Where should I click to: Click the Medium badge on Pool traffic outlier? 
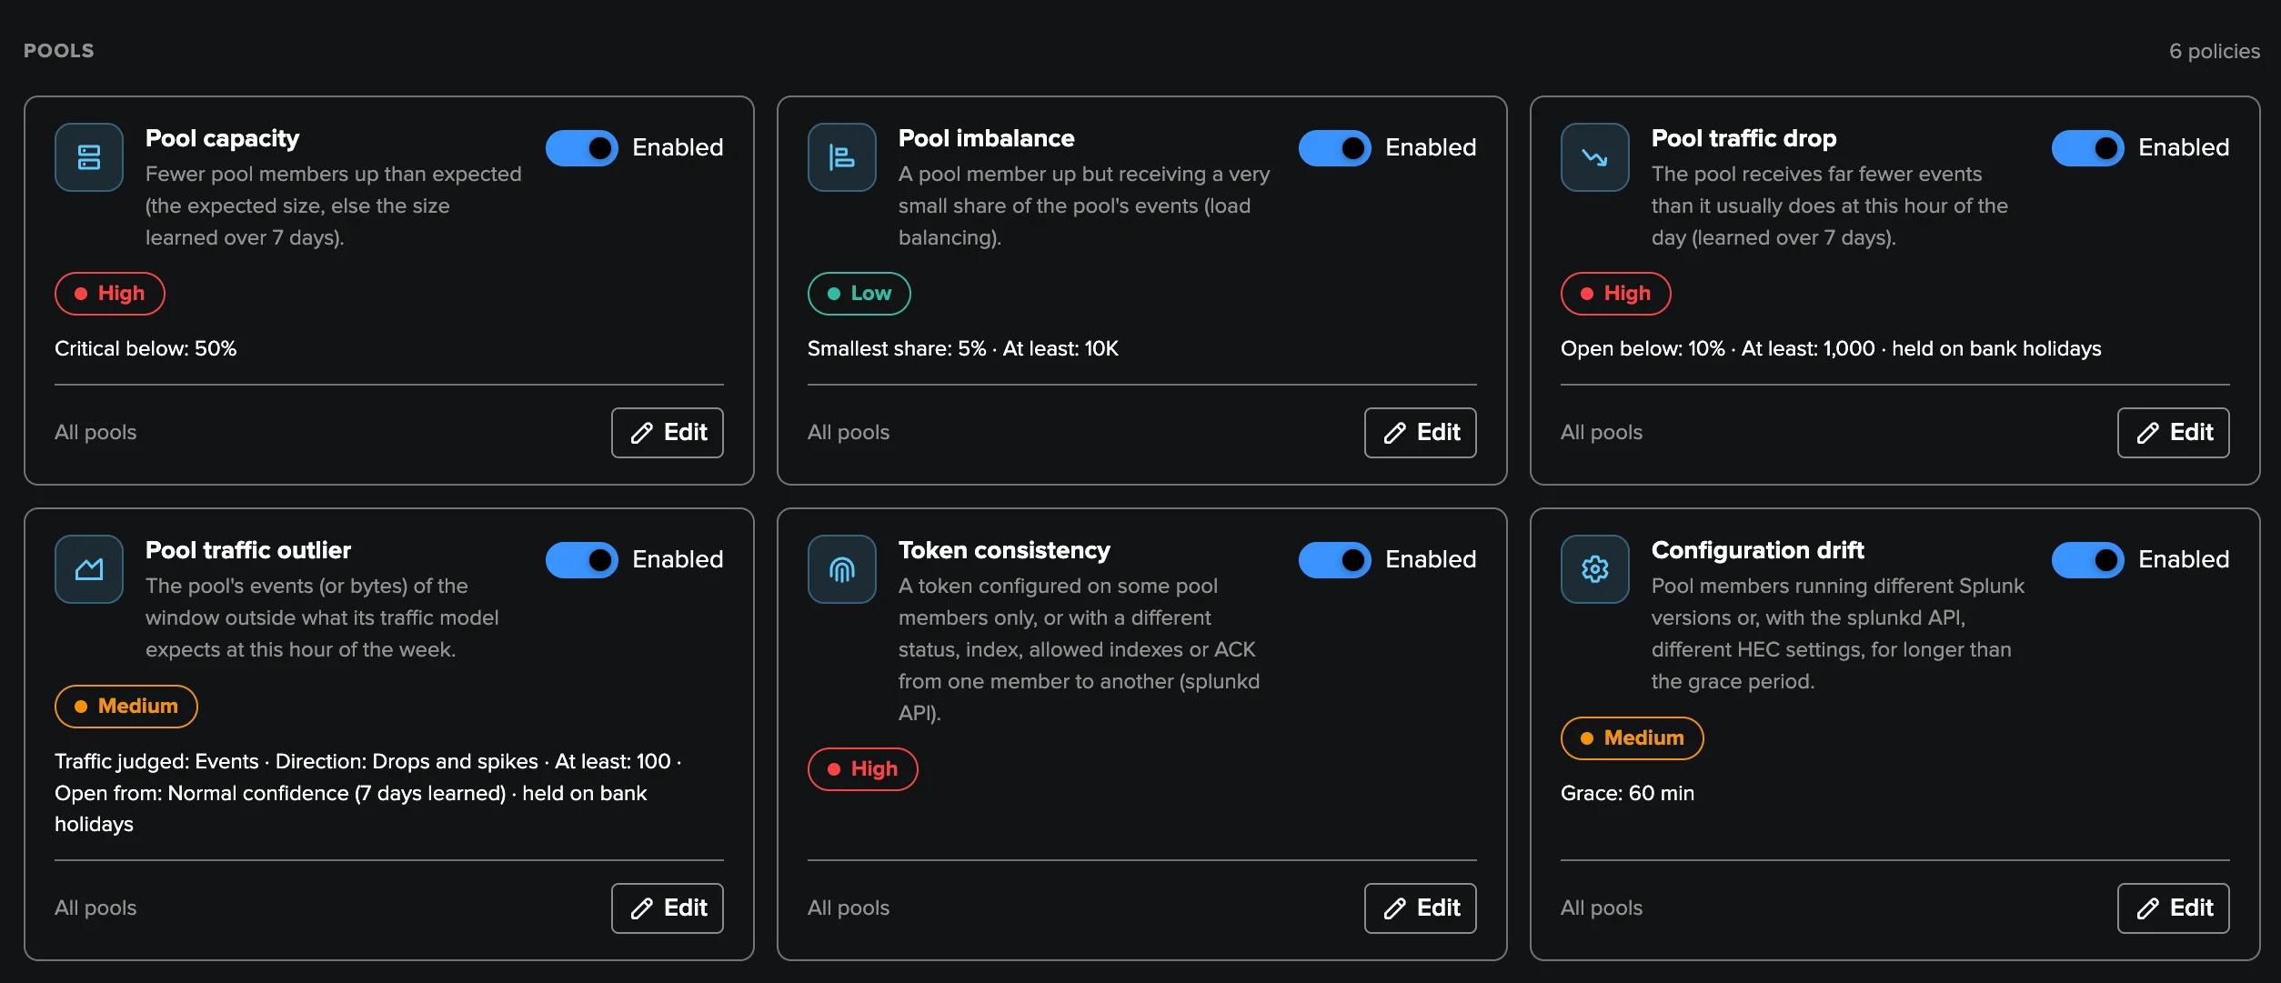tap(126, 707)
